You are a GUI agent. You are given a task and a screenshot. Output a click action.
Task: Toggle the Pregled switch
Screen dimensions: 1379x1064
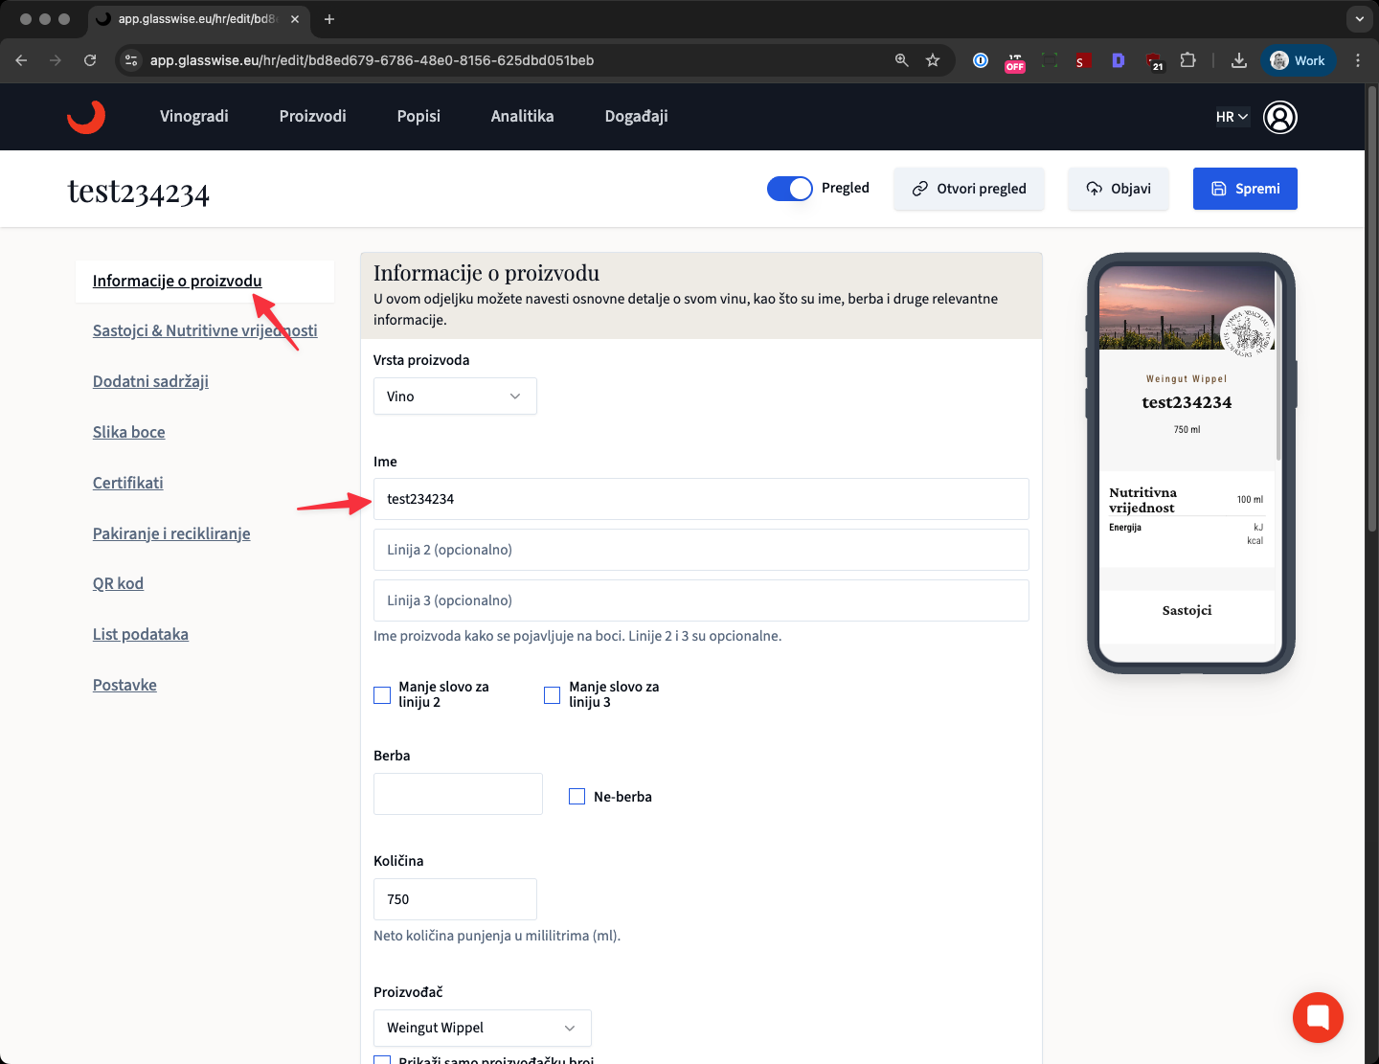tap(790, 189)
